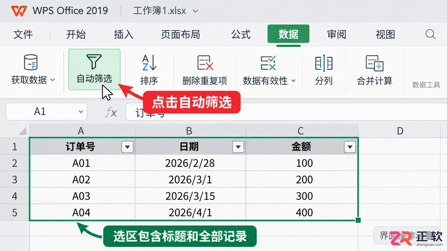This screenshot has width=447, height=251.
Task: Click the select-all corner triangle of the sheet
Action: point(23,131)
